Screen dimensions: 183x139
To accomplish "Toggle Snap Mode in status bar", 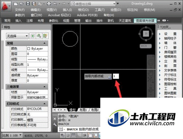I will pos(68,135).
